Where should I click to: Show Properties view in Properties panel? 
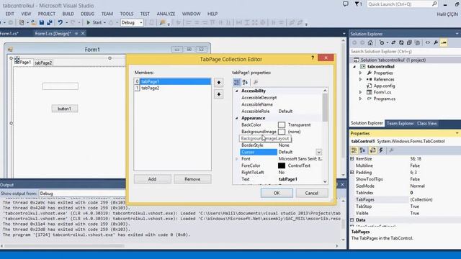click(x=373, y=150)
